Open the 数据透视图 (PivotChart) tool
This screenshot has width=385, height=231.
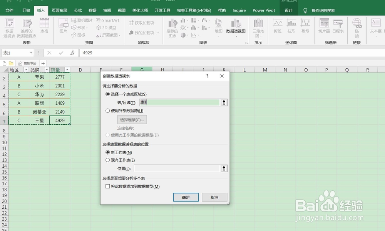coord(236,27)
